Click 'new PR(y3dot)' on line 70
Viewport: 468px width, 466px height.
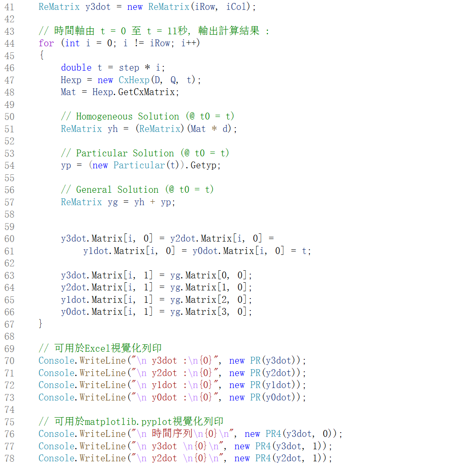click(x=265, y=360)
